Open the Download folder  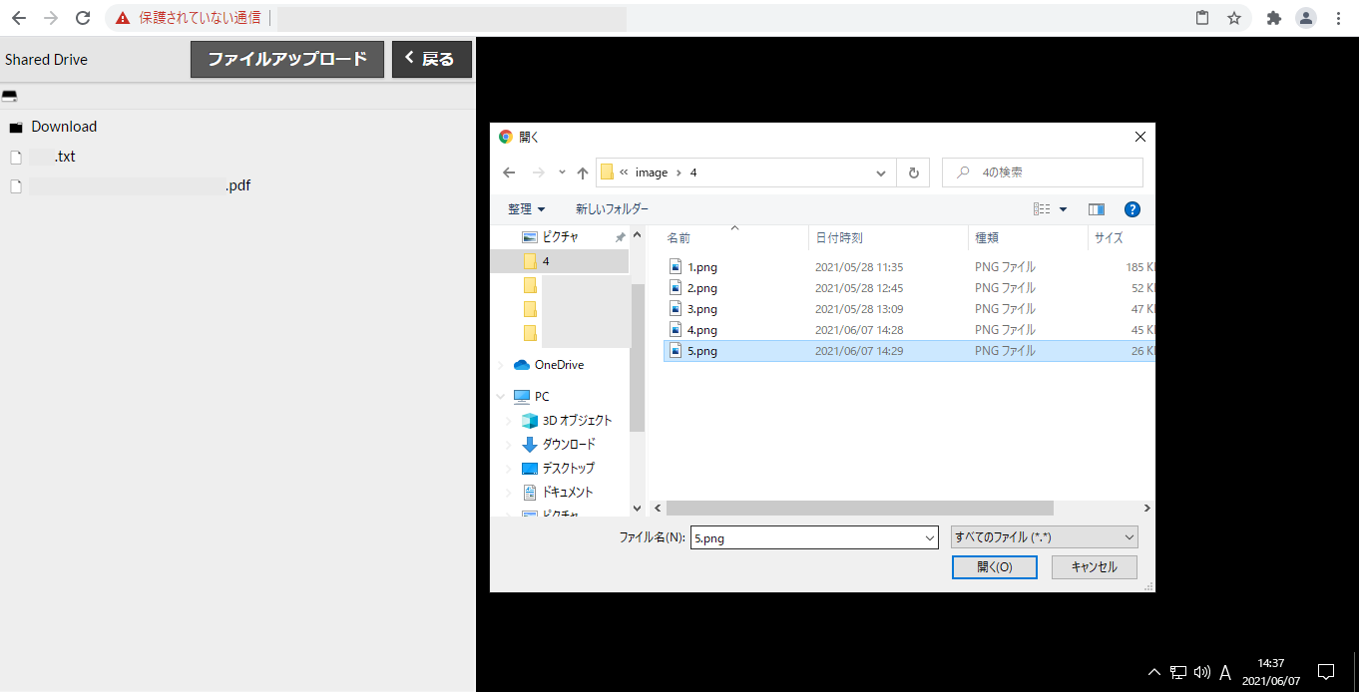point(64,127)
